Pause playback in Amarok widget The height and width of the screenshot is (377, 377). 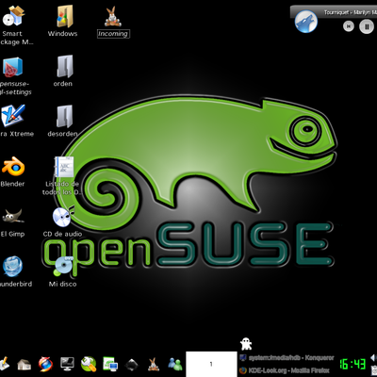pos(367,26)
